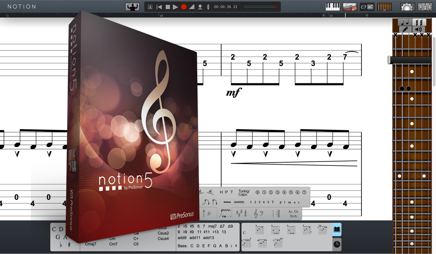Add the maj7 extension
Viewport: 436px width, 254px height.
point(213,226)
